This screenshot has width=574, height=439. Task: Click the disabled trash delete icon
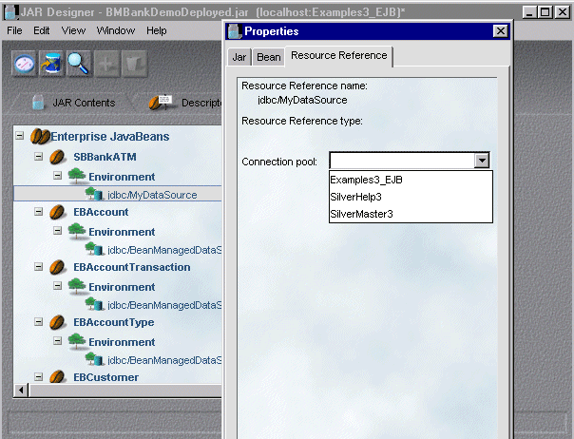tap(134, 64)
